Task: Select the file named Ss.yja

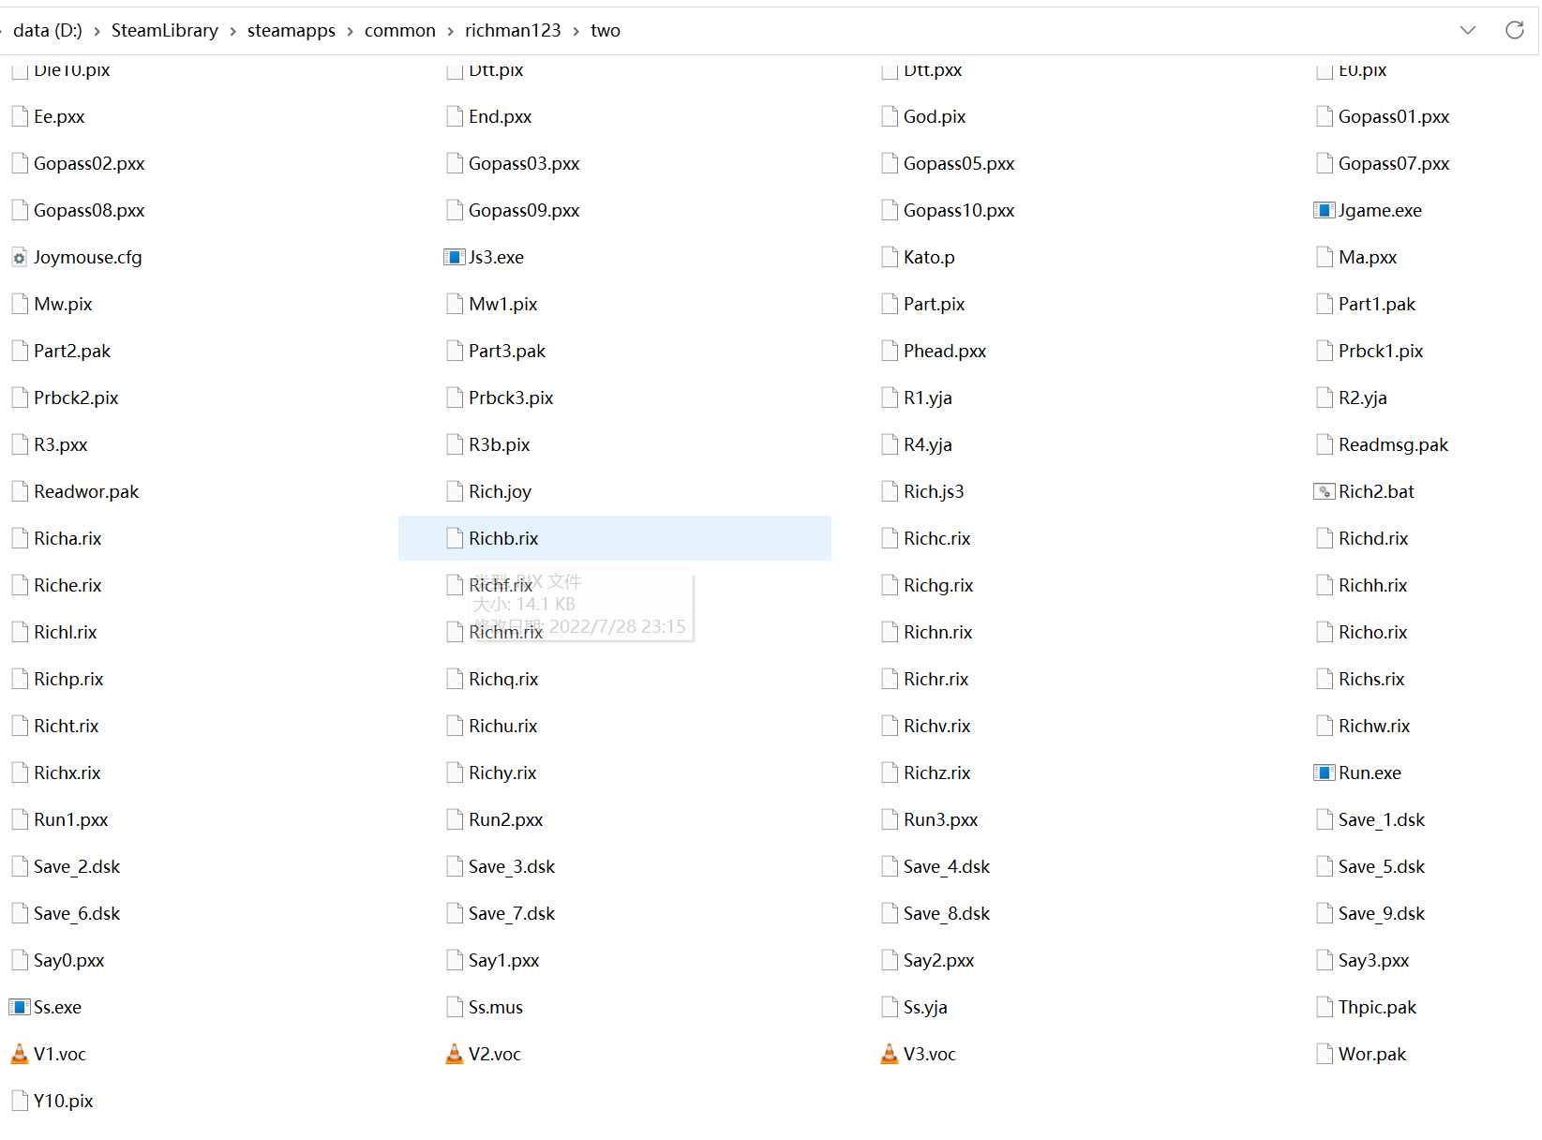Action: pyautogui.click(x=925, y=1007)
